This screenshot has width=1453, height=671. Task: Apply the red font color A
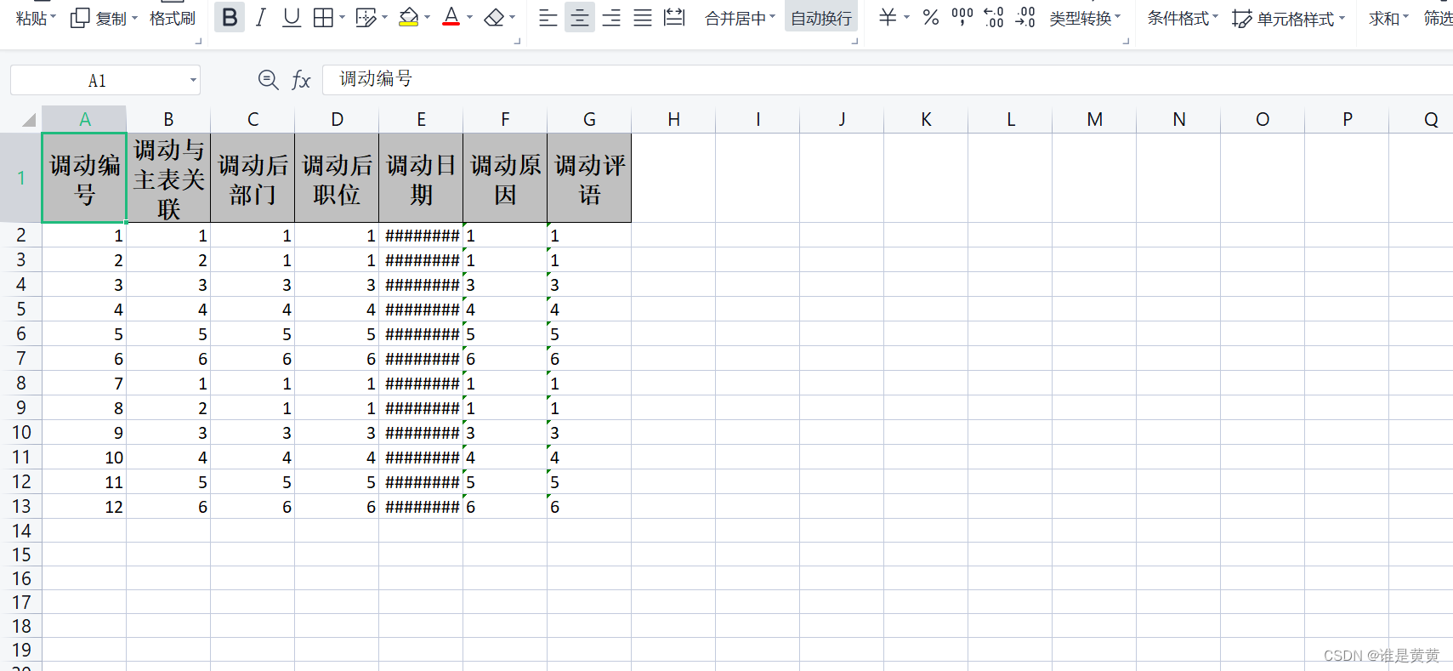point(451,17)
